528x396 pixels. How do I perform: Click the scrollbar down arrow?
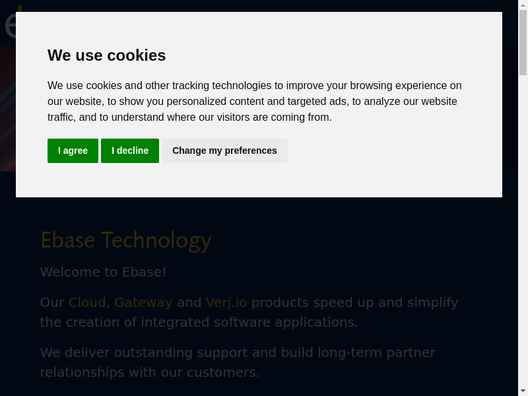[523, 391]
